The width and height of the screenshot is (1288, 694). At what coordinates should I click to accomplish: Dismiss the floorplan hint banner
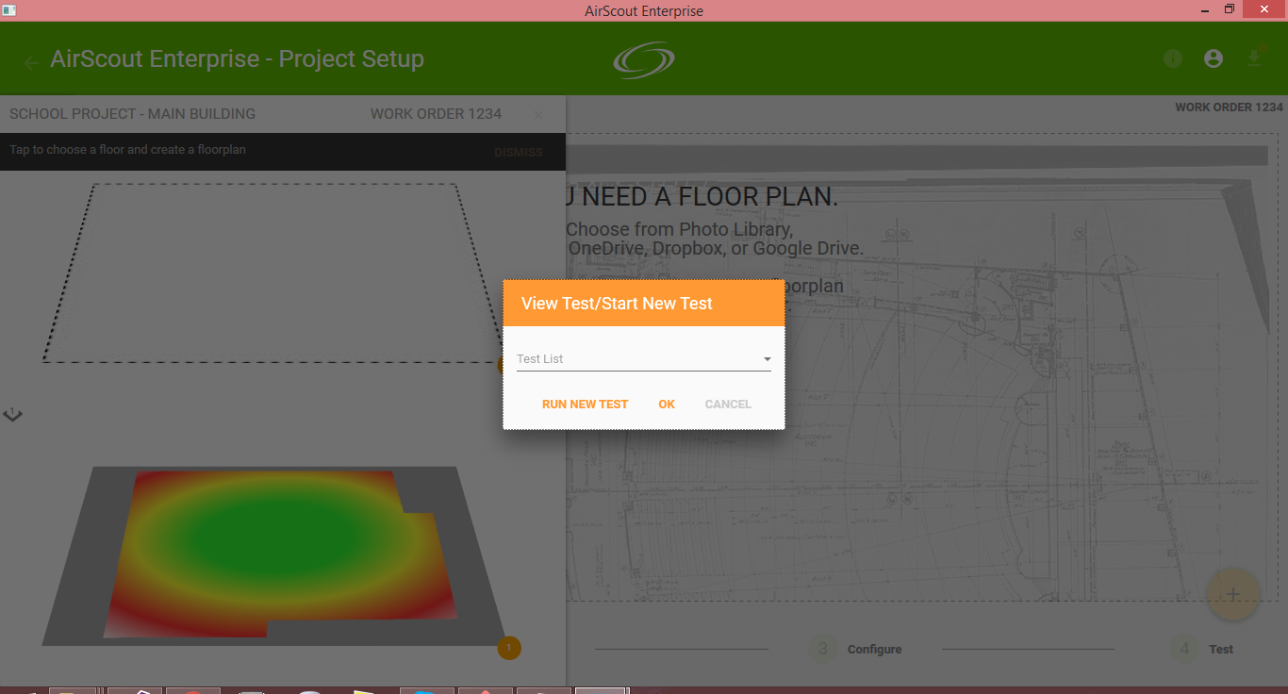click(x=519, y=152)
